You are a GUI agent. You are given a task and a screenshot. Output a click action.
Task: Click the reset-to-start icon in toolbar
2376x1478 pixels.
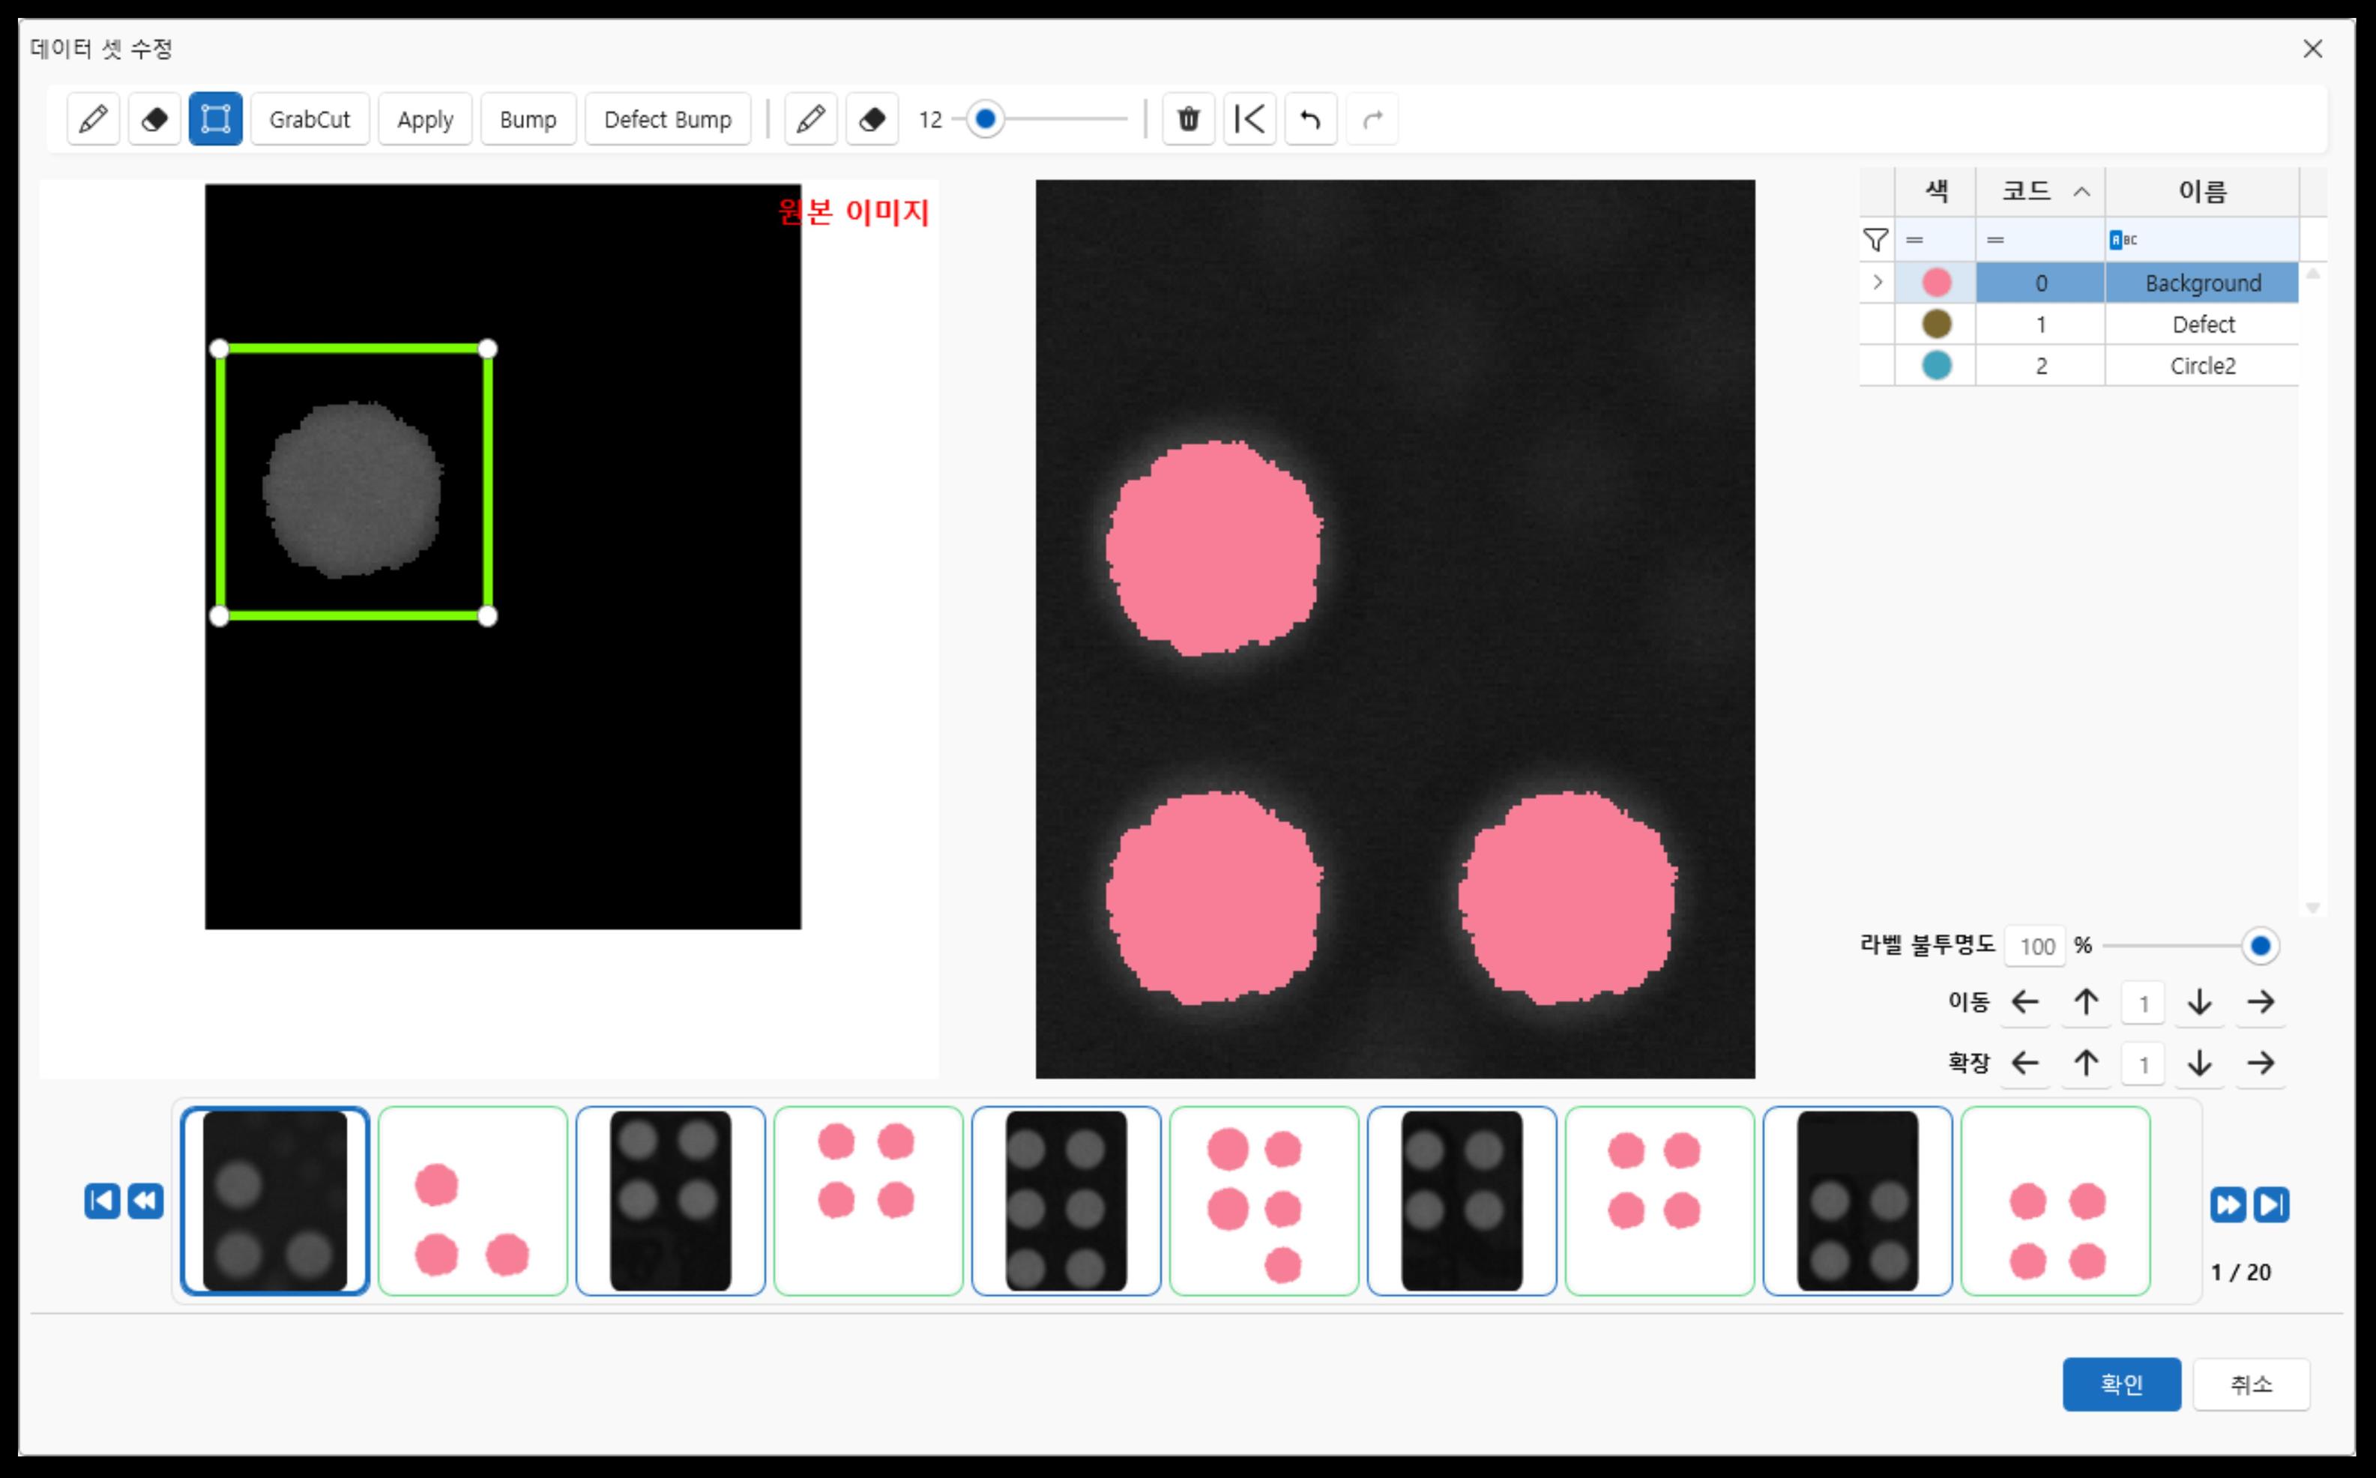click(1249, 119)
